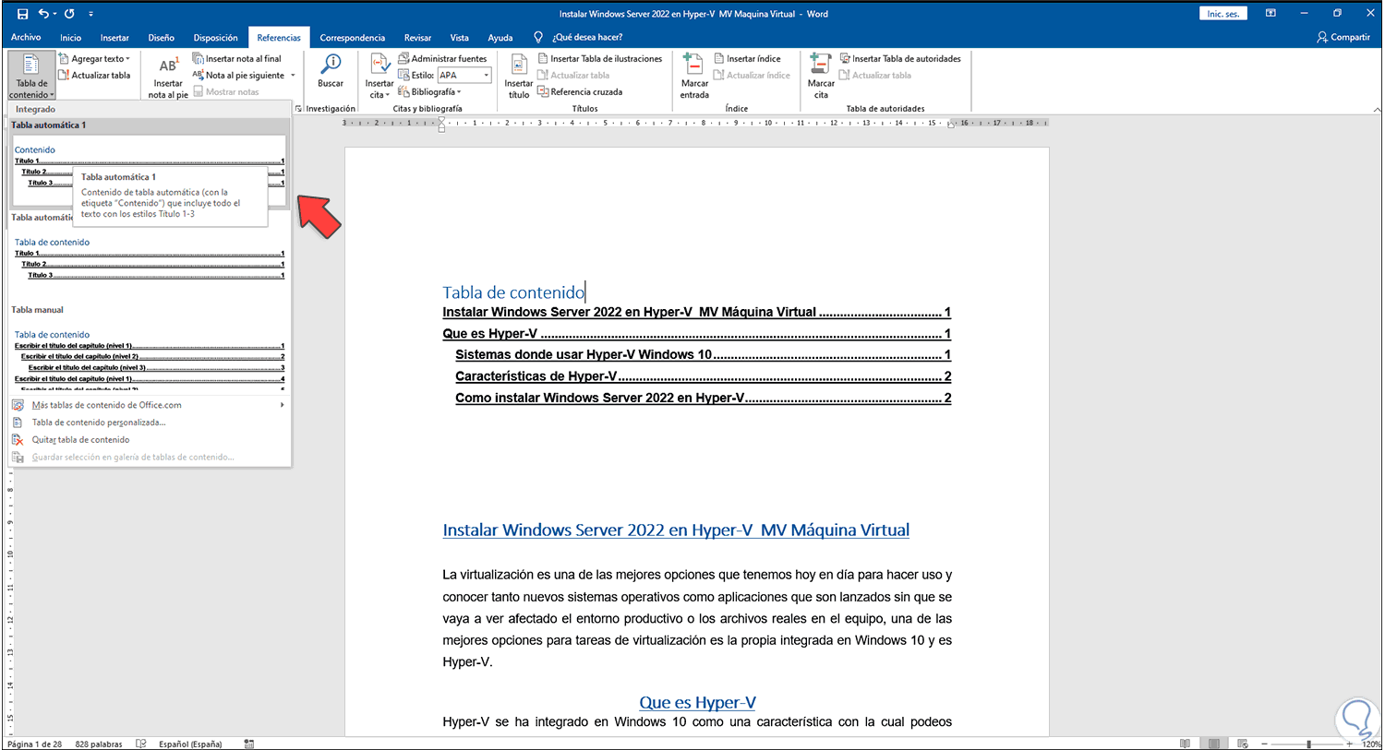Expand Más tablas de contenido de Office.com submenu
This screenshot has width=1385, height=750.
tap(149, 405)
